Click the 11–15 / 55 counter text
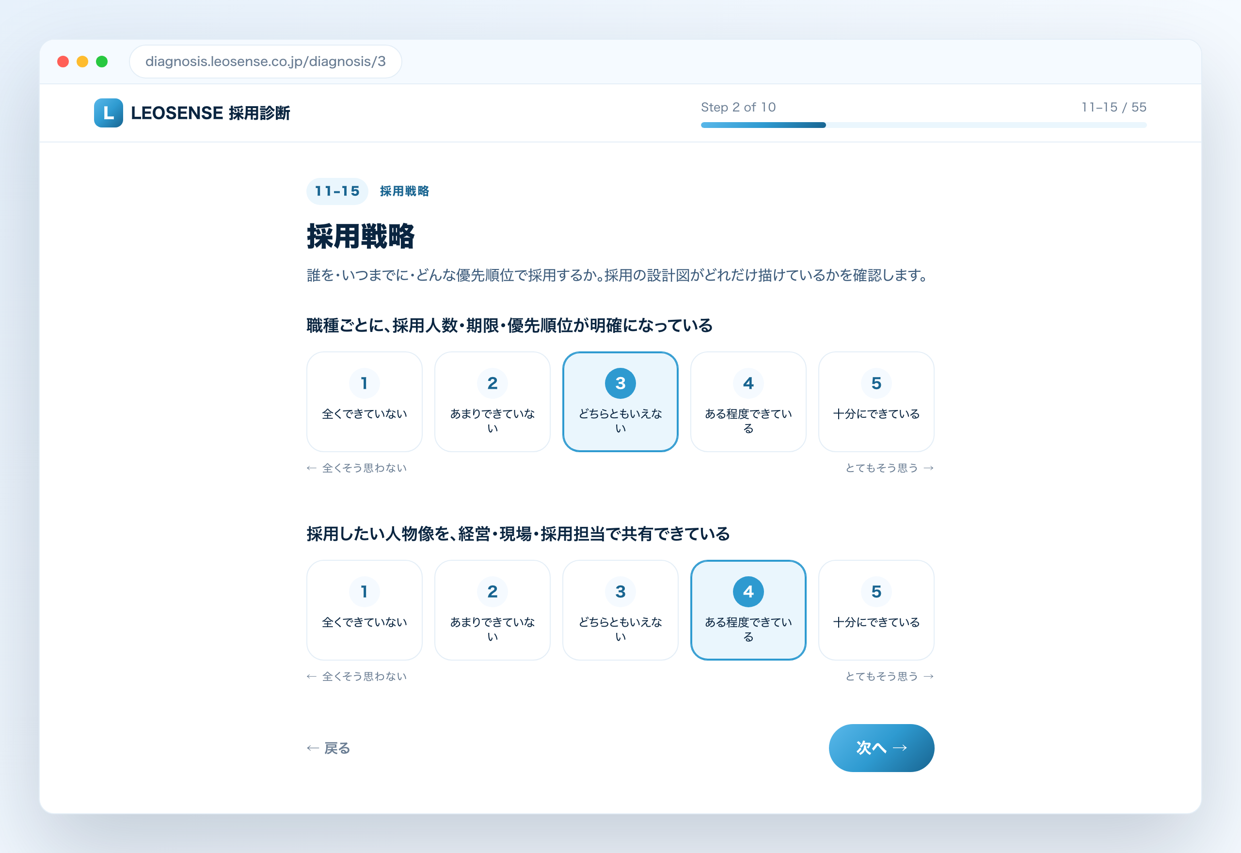The width and height of the screenshot is (1241, 853). (1114, 107)
